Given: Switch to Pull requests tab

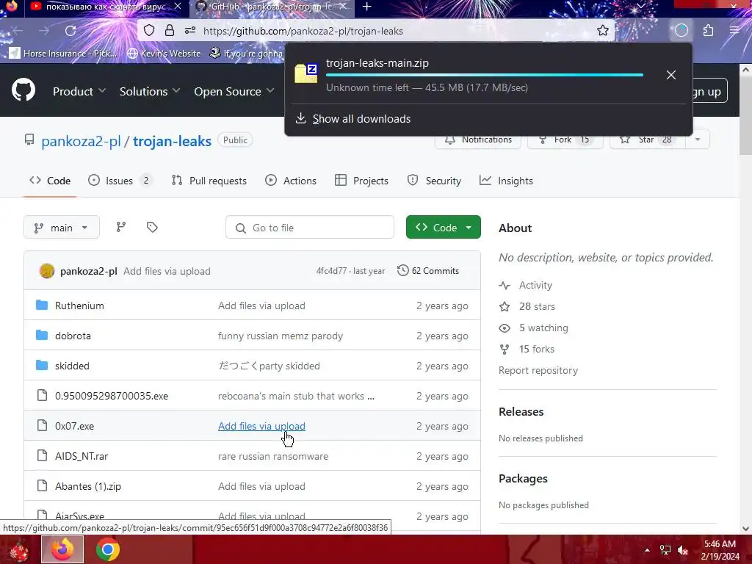Looking at the screenshot, I should [209, 181].
